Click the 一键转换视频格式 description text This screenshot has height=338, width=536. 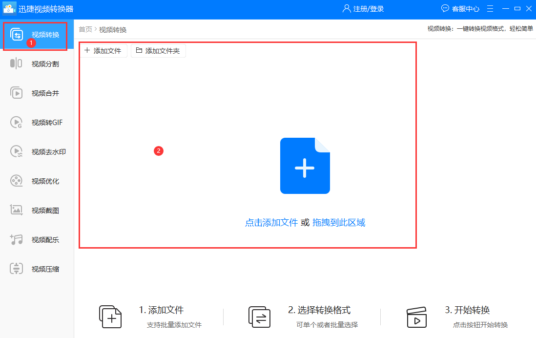click(x=480, y=29)
